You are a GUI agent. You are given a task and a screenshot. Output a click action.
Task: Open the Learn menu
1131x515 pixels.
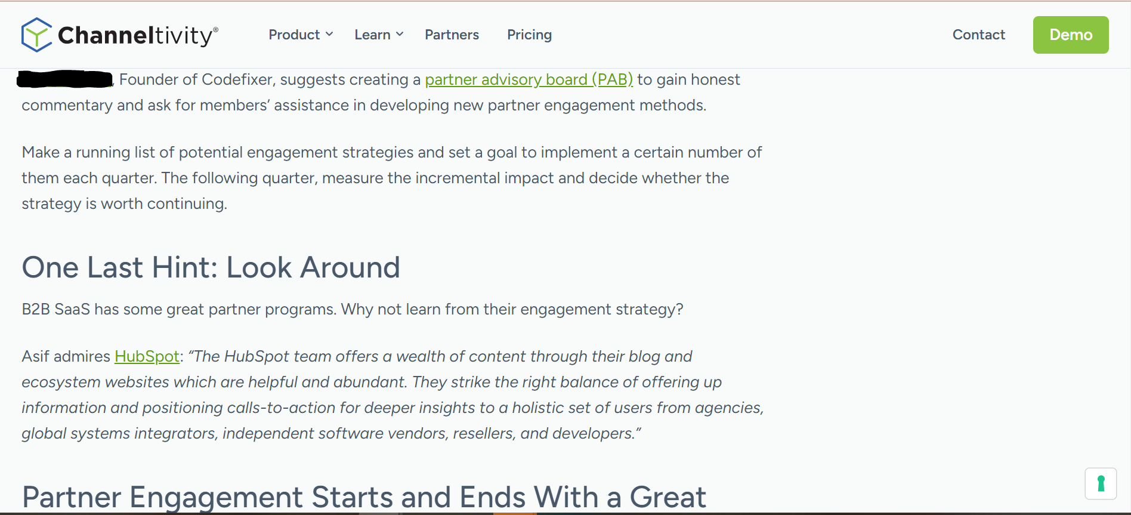point(372,35)
